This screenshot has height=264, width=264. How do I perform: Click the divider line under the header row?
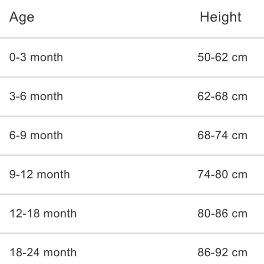point(132,38)
